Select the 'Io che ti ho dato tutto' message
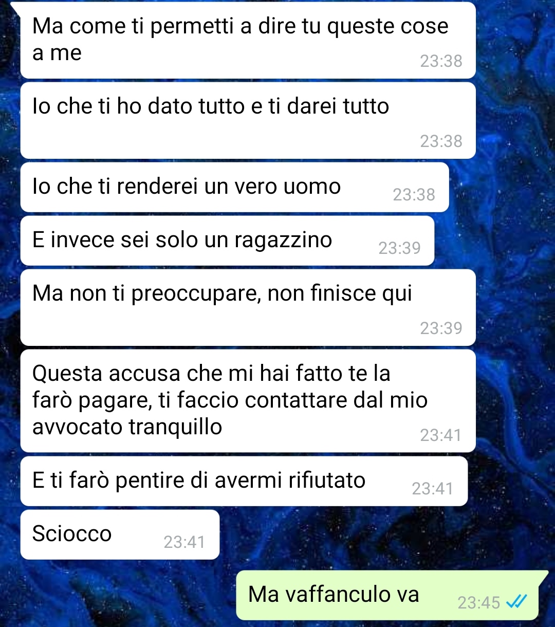Screen dimensions: 555x627 click(x=248, y=120)
